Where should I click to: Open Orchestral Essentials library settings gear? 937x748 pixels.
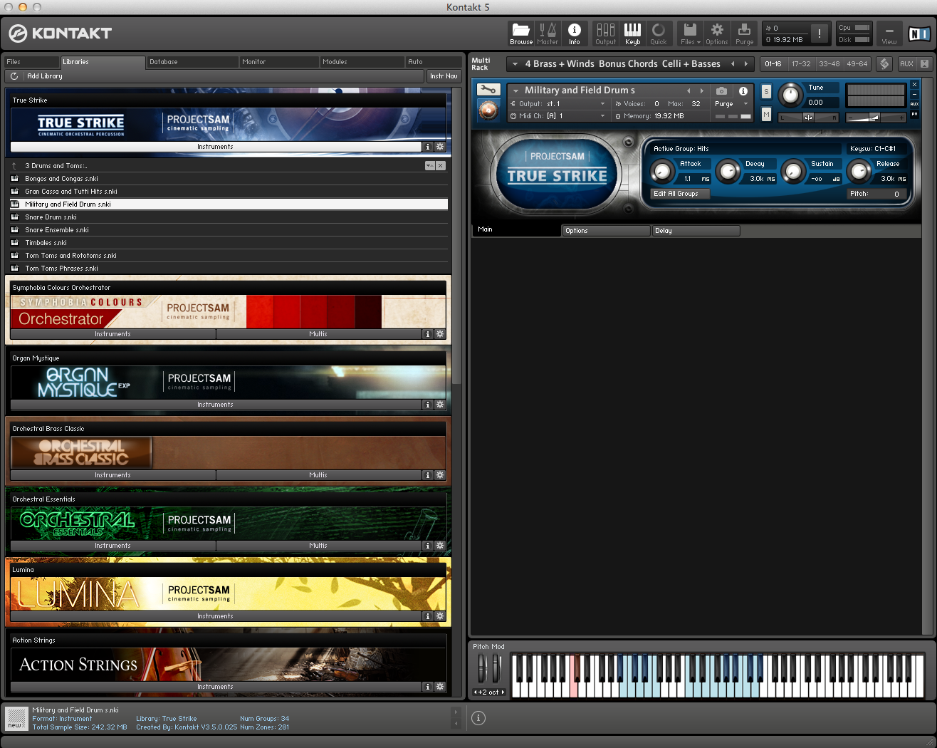(440, 546)
